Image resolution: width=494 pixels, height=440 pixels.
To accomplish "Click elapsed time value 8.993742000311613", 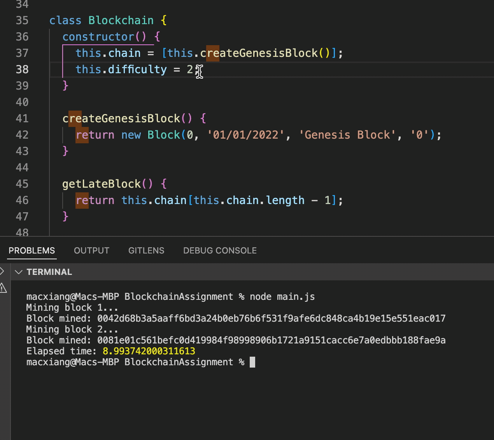I will (x=149, y=351).
